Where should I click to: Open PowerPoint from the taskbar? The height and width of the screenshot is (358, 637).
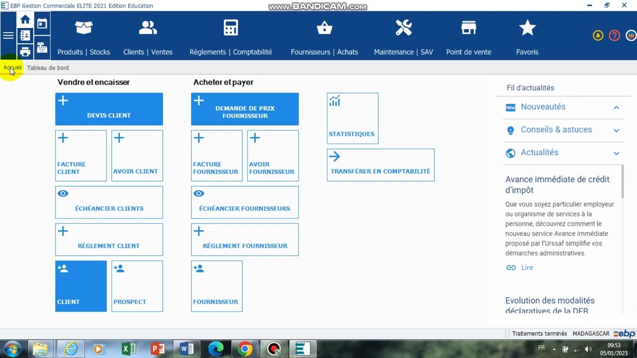[x=157, y=349]
